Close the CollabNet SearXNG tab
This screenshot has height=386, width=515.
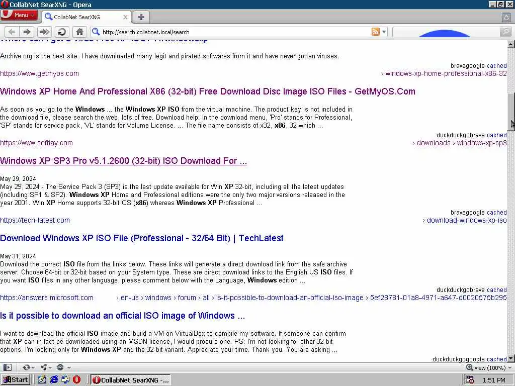point(125,17)
